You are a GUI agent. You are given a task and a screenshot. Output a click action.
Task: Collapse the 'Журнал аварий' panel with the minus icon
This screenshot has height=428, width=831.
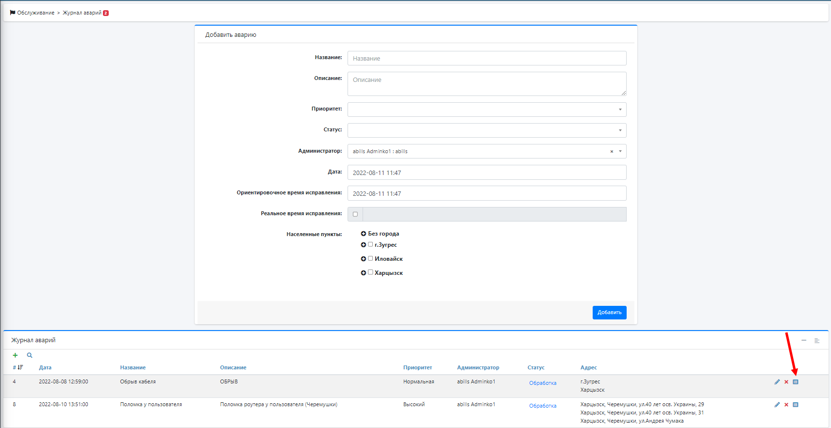point(804,340)
